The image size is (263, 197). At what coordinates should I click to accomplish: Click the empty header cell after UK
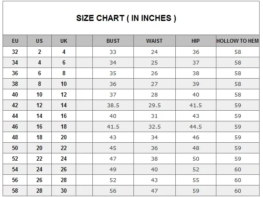(x=84, y=41)
